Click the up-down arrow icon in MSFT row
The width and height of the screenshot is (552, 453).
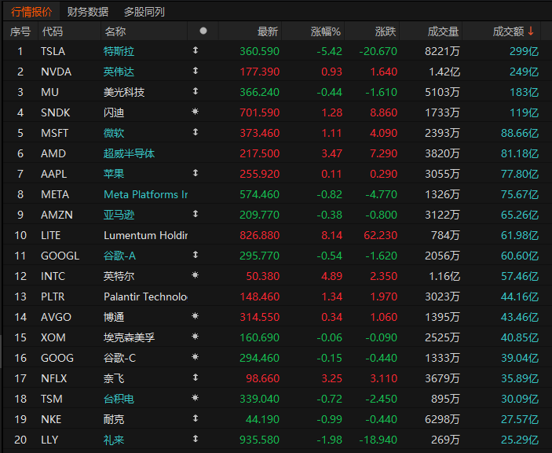196,132
